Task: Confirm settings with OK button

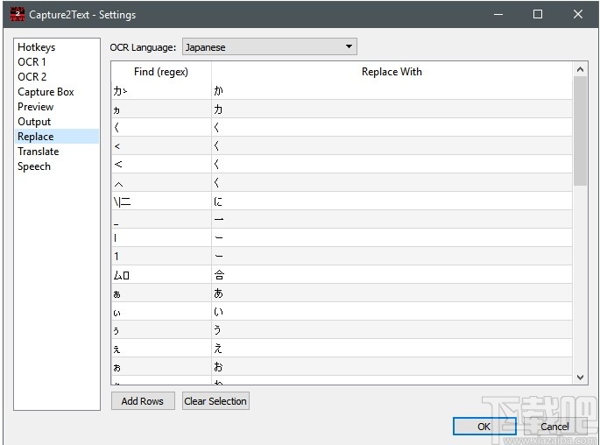Action: point(484,427)
